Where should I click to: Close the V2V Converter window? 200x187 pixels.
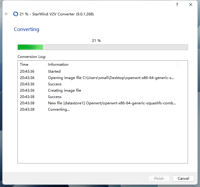tap(191, 5)
